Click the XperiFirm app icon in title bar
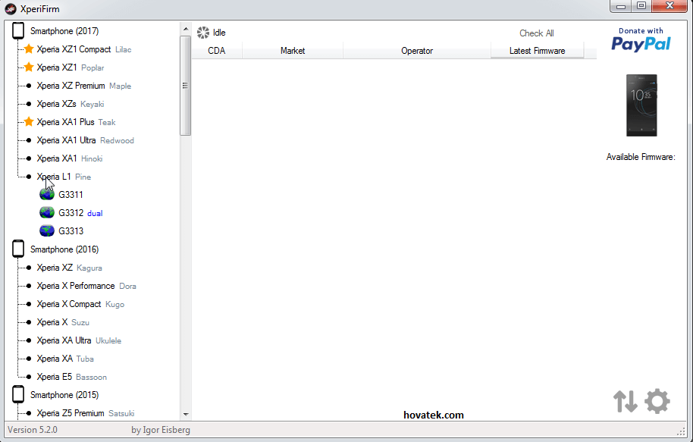 tap(11, 9)
